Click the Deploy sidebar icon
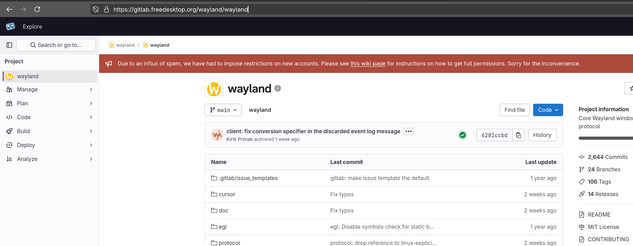 (x=9, y=145)
